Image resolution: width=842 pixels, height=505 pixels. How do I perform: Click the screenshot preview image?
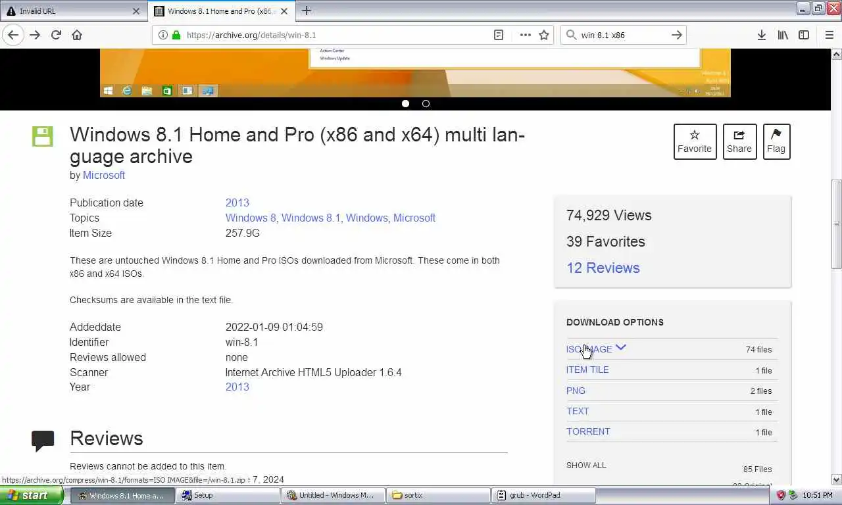pyautogui.click(x=415, y=72)
